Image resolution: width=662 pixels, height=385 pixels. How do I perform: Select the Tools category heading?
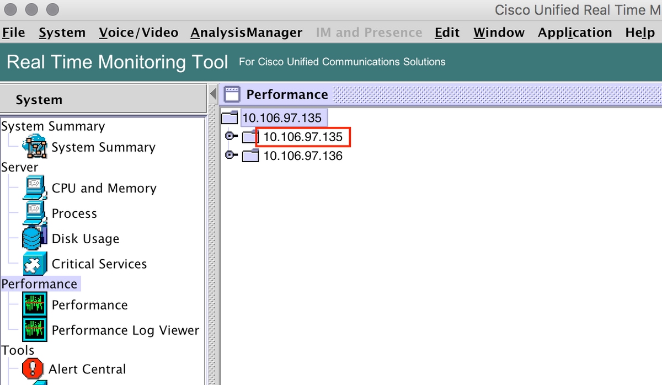18,350
